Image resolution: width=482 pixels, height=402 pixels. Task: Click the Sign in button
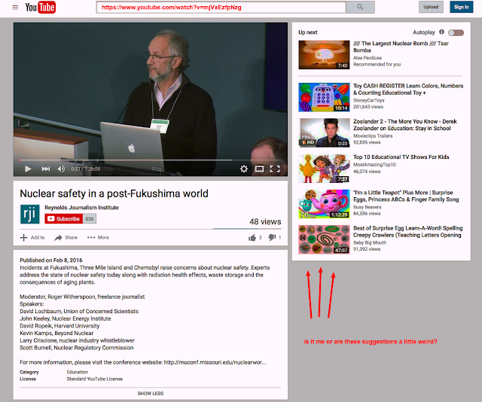[x=462, y=7]
